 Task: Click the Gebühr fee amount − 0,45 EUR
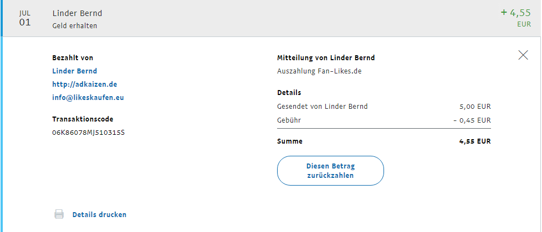click(x=471, y=120)
